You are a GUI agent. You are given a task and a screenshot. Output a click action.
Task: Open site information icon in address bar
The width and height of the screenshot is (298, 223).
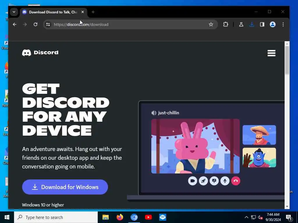48,24
